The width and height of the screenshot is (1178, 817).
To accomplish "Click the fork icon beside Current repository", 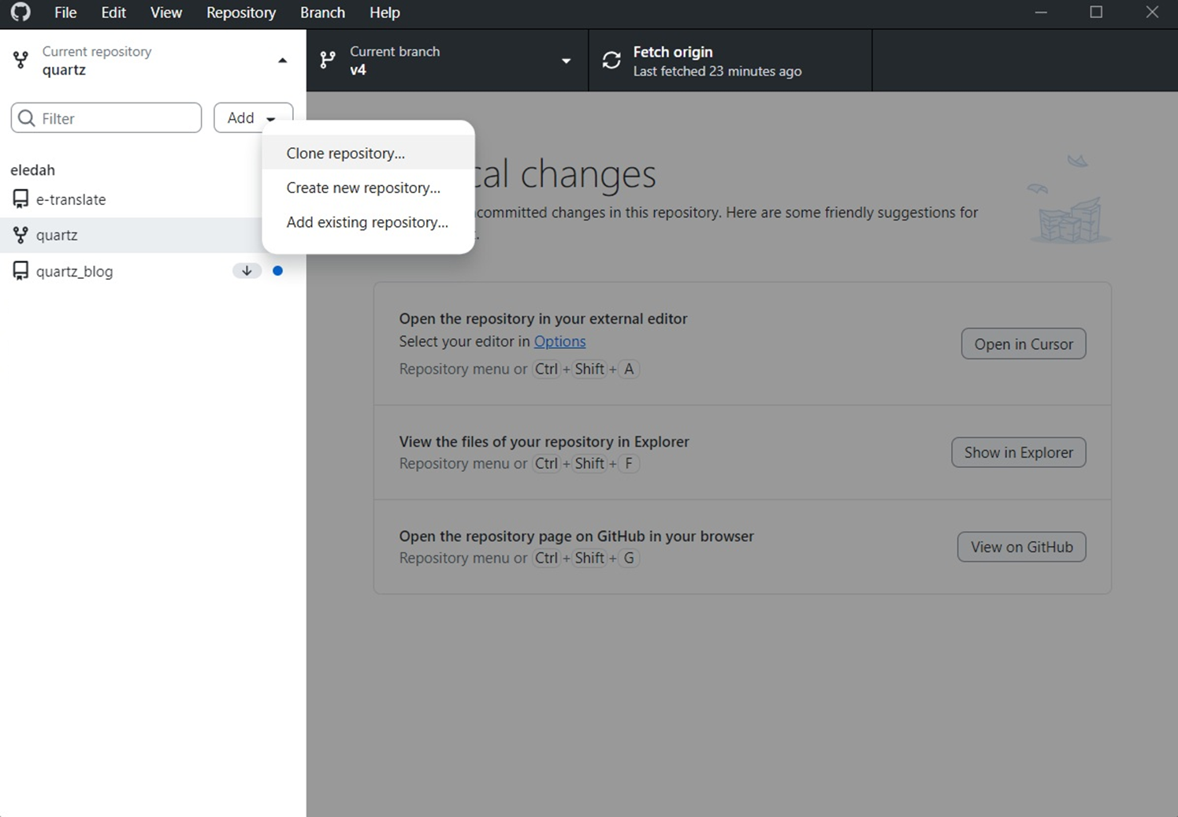I will click(21, 61).
